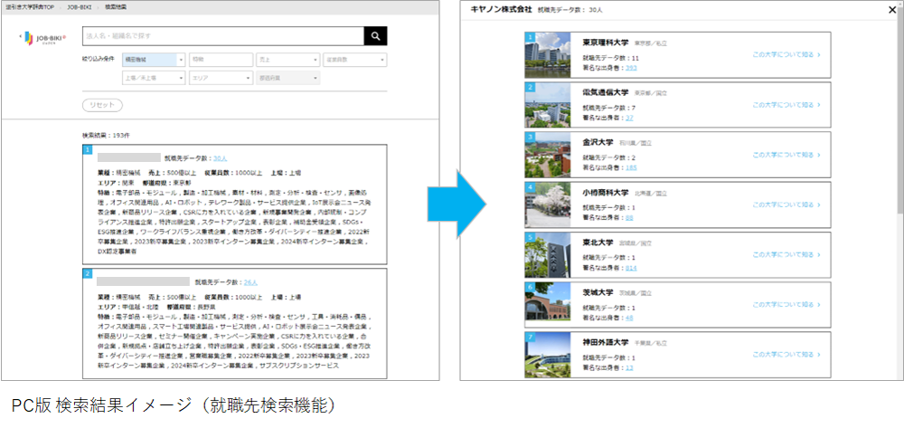Click the 小樽商科大学 cherry blossom thumbnail
904x428 pixels.
[548, 204]
